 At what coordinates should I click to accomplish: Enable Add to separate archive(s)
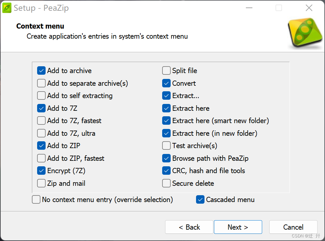point(41,83)
